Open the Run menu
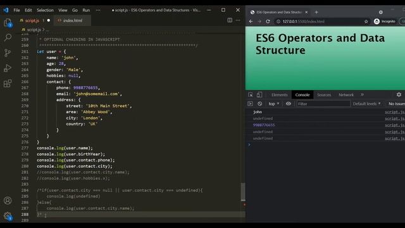The image size is (405, 228). [86, 10]
